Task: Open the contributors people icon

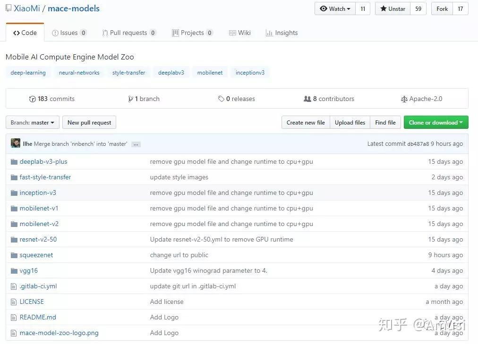Action: [x=308, y=99]
